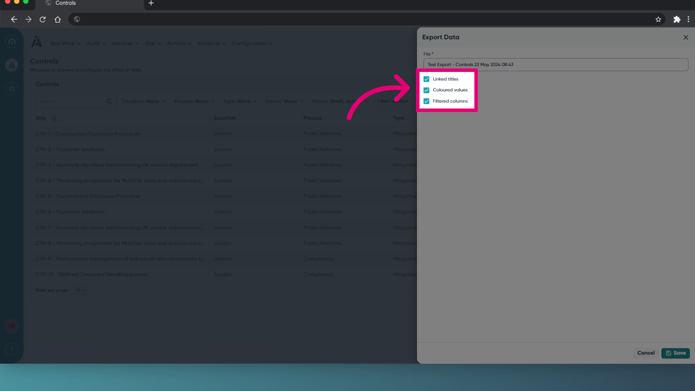Click the Process column header
This screenshot has width=695, height=391.
pyautogui.click(x=312, y=118)
